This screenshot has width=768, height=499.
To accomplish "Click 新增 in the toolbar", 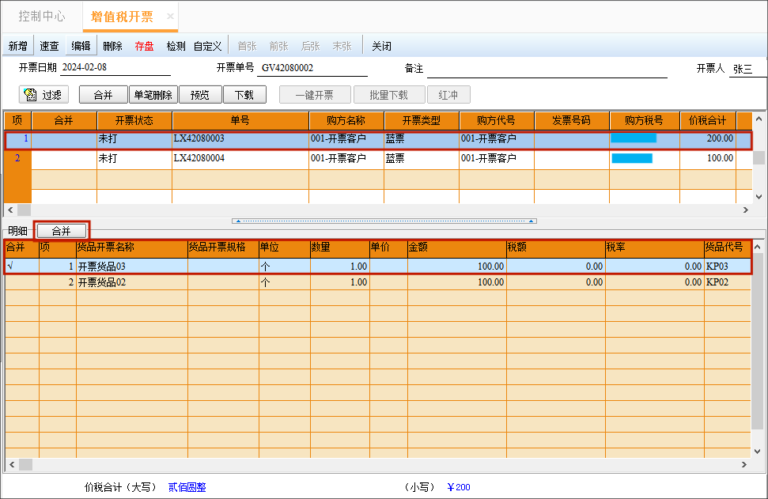I will click(18, 46).
